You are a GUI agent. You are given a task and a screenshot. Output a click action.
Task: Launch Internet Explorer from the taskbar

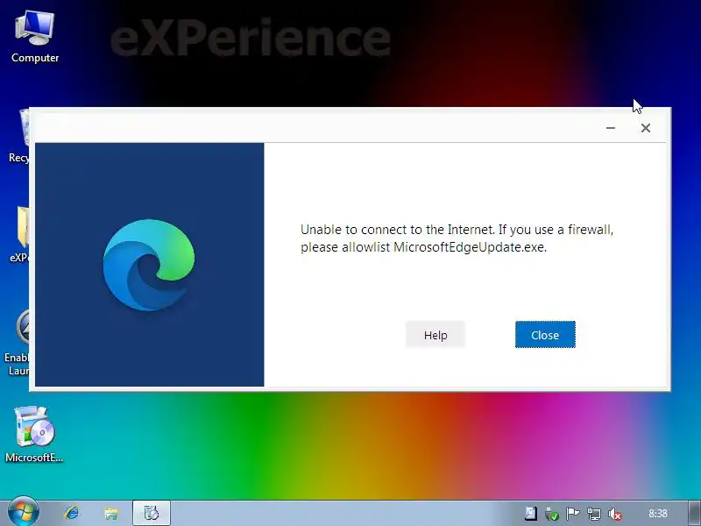pos(72,513)
